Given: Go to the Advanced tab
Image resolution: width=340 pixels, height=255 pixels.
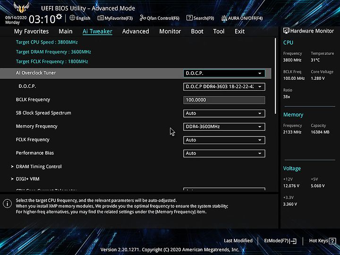Looking at the screenshot, I should (136, 32).
